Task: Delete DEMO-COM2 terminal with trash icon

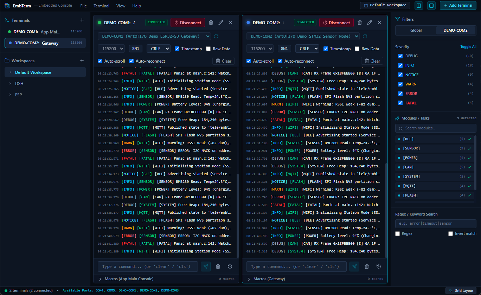Action: coord(360,23)
